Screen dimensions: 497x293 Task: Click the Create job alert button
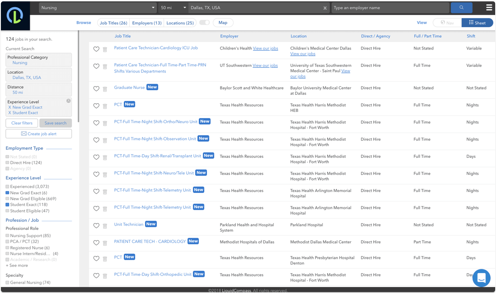click(x=38, y=134)
